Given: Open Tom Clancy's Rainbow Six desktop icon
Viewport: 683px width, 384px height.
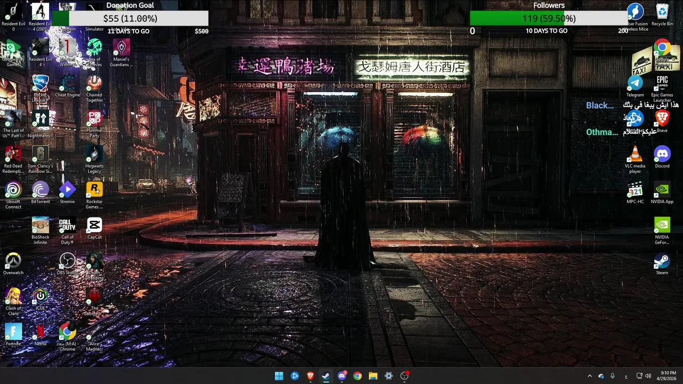Looking at the screenshot, I should click(x=40, y=160).
